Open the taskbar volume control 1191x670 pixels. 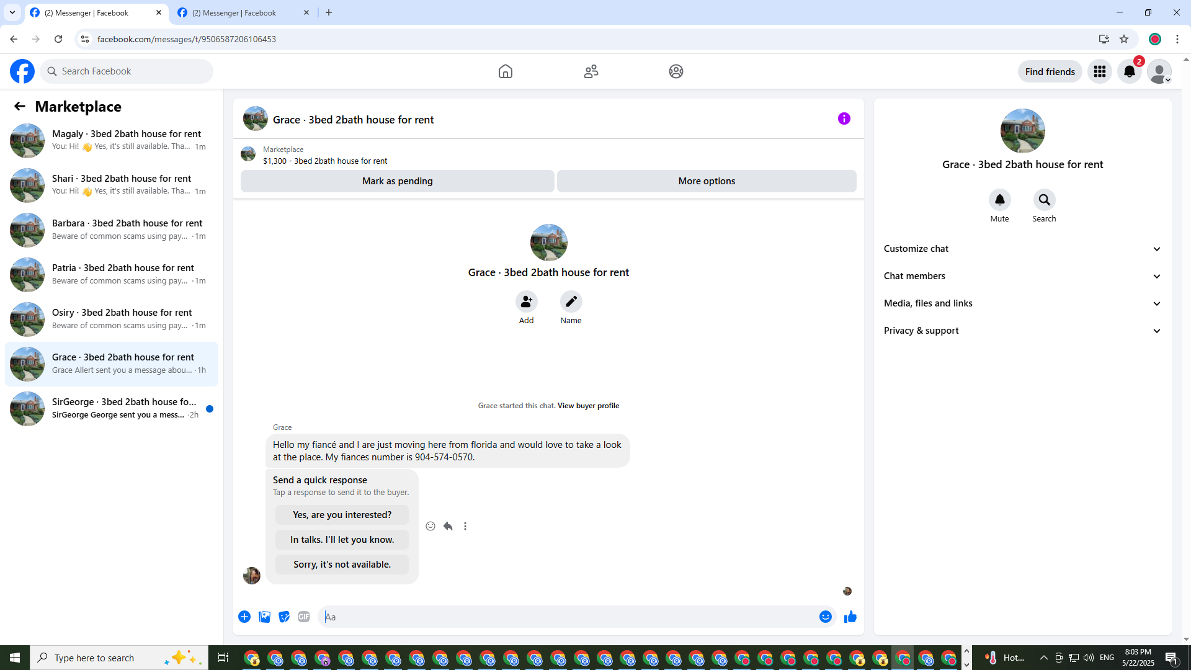point(1089,658)
